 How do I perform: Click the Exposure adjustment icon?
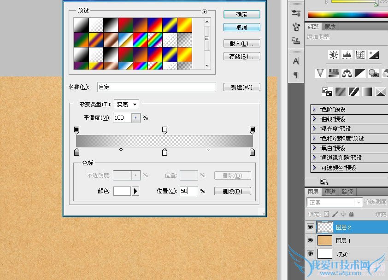(374, 55)
